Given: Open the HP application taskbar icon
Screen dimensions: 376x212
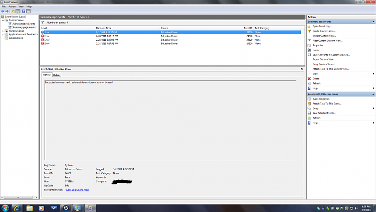Looking at the screenshot, I should [66, 208].
